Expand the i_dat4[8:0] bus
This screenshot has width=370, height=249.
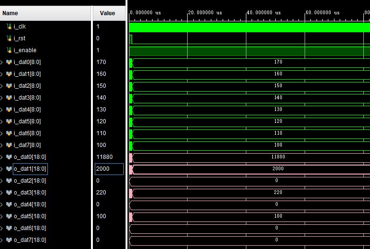[x=1, y=110]
